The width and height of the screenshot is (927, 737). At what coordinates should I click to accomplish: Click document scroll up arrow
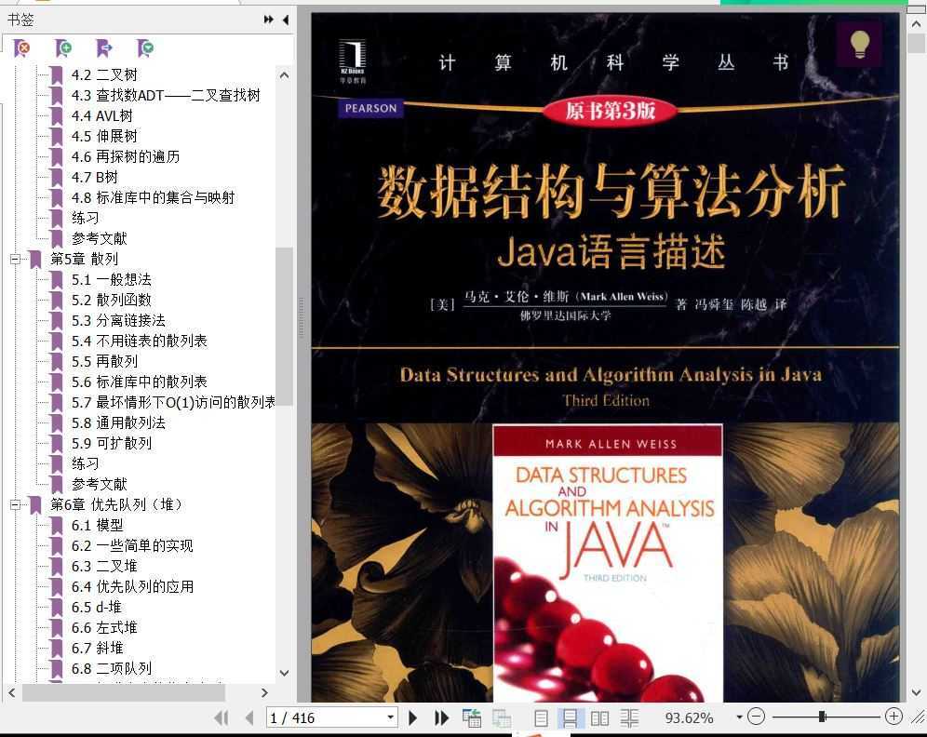pyautogui.click(x=916, y=24)
